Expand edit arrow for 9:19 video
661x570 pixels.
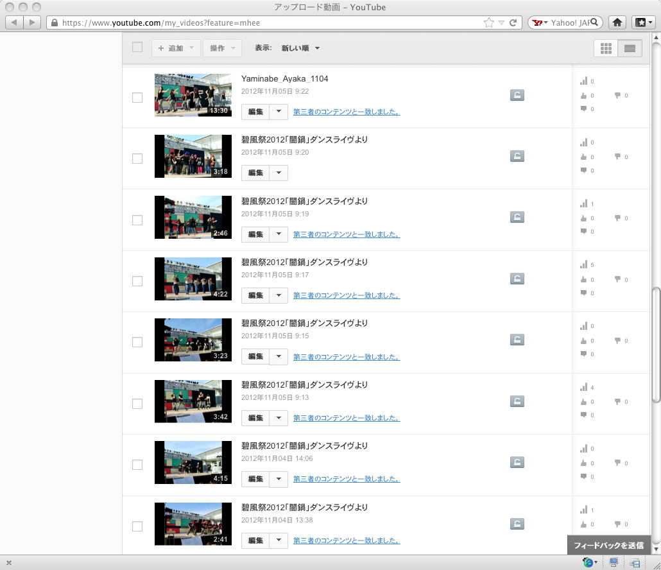[279, 234]
